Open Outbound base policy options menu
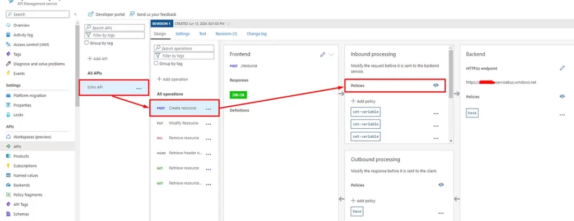The height and width of the screenshot is (221, 574). pos(441,213)
